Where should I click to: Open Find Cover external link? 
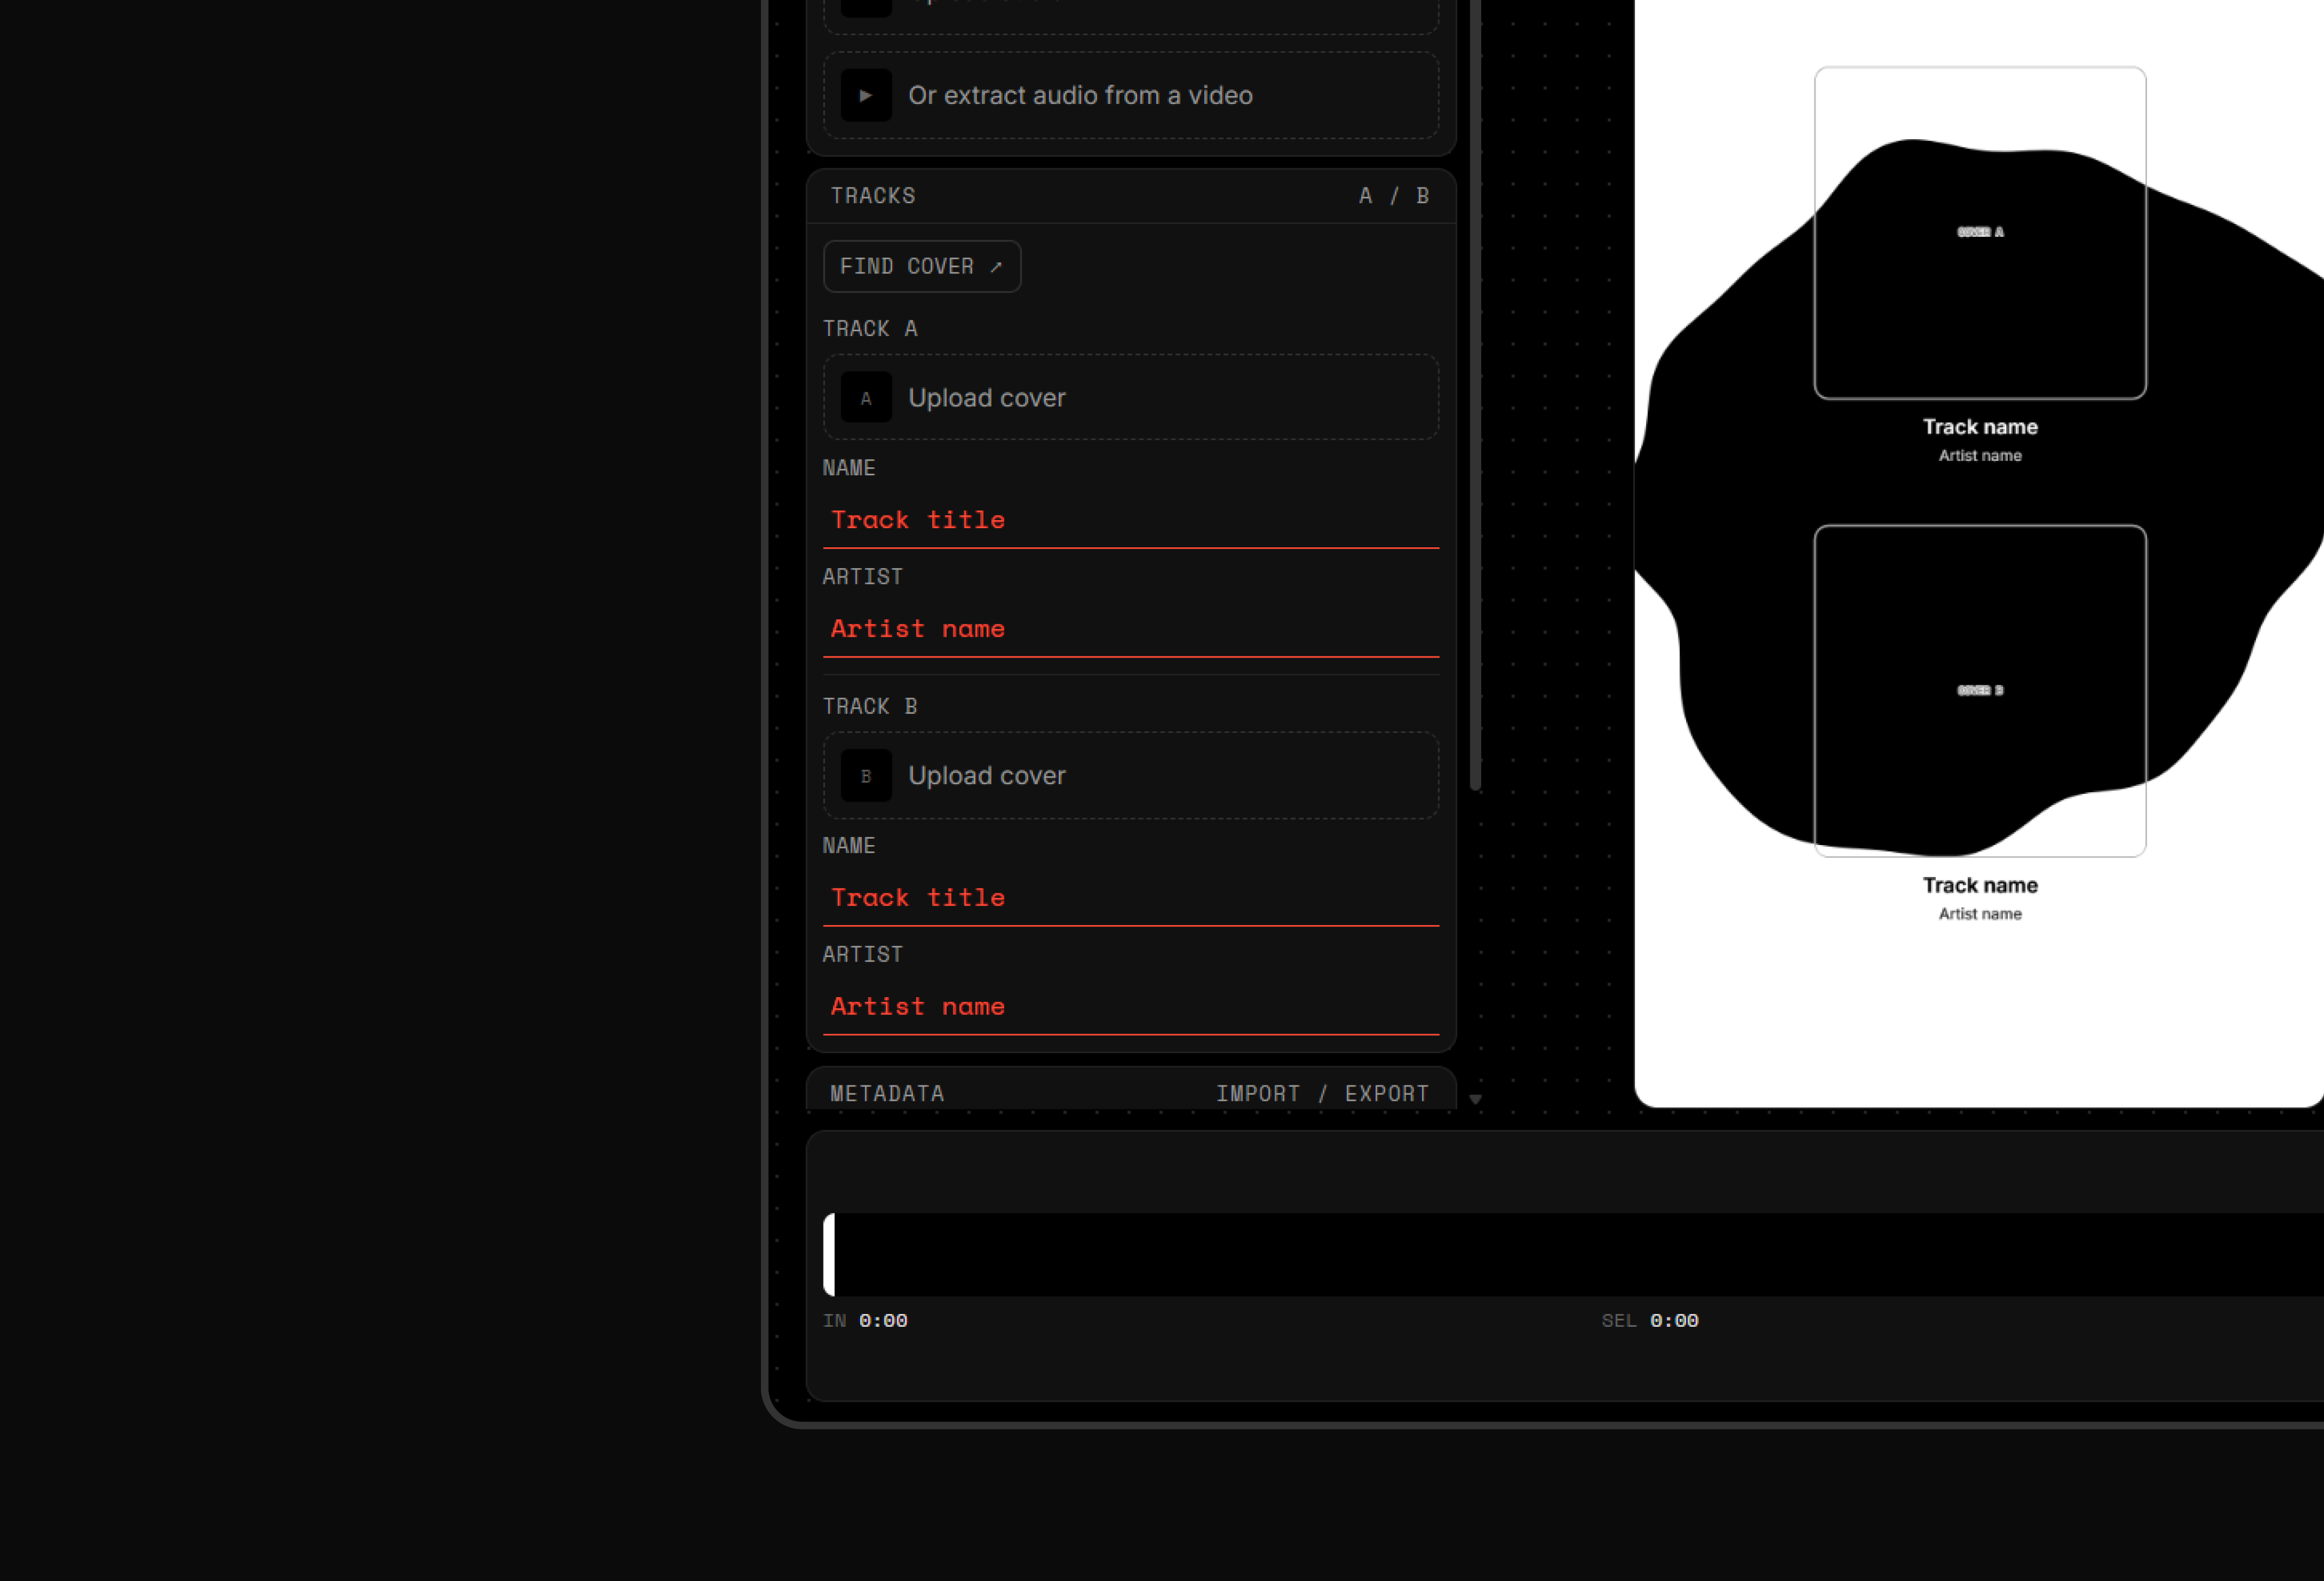[921, 266]
